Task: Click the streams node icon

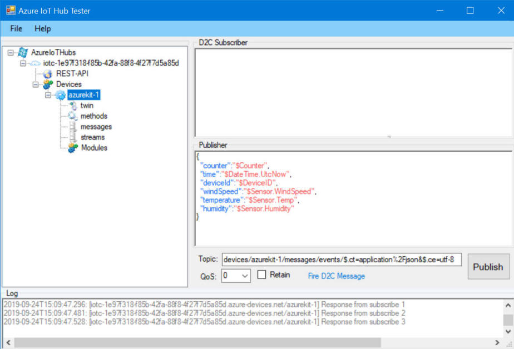Action: pyautogui.click(x=73, y=137)
